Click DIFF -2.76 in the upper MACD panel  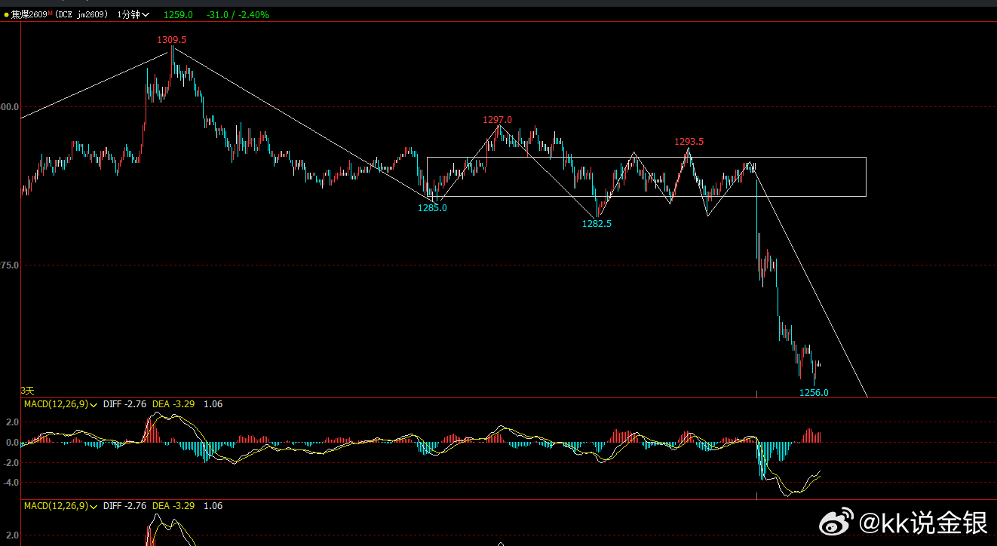(124, 404)
